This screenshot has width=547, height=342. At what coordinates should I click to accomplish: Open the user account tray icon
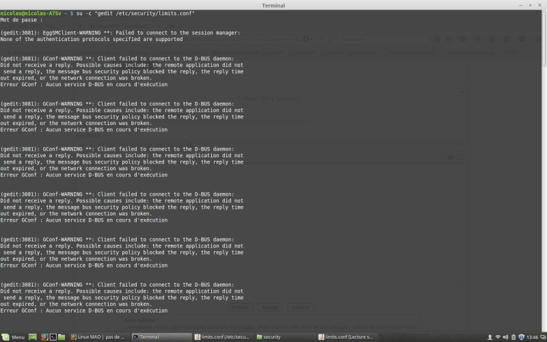pyautogui.click(x=490, y=337)
